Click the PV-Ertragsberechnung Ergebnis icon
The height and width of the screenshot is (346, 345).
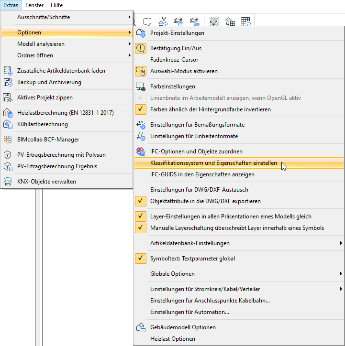[x=8, y=166]
